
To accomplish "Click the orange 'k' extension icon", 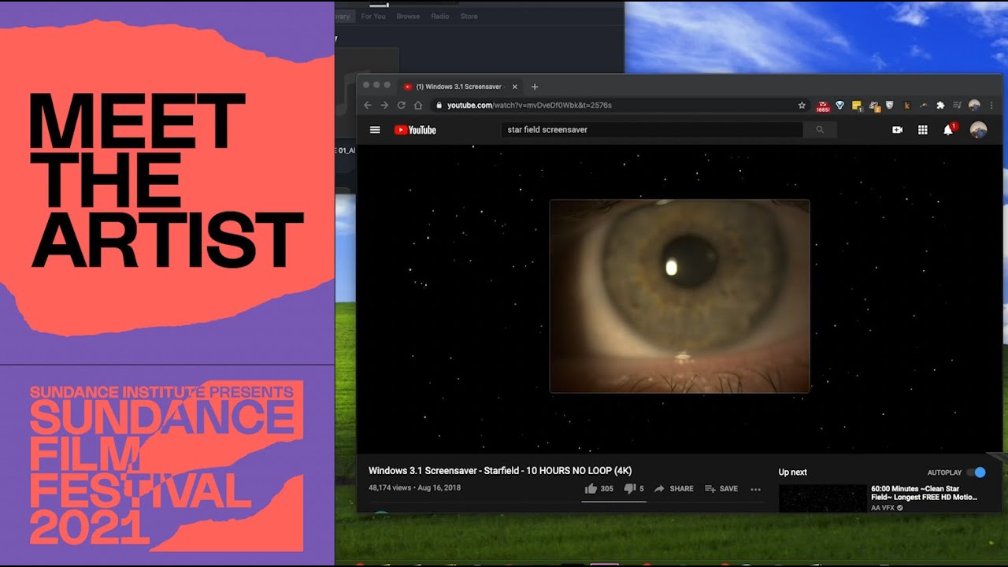I will coord(906,105).
